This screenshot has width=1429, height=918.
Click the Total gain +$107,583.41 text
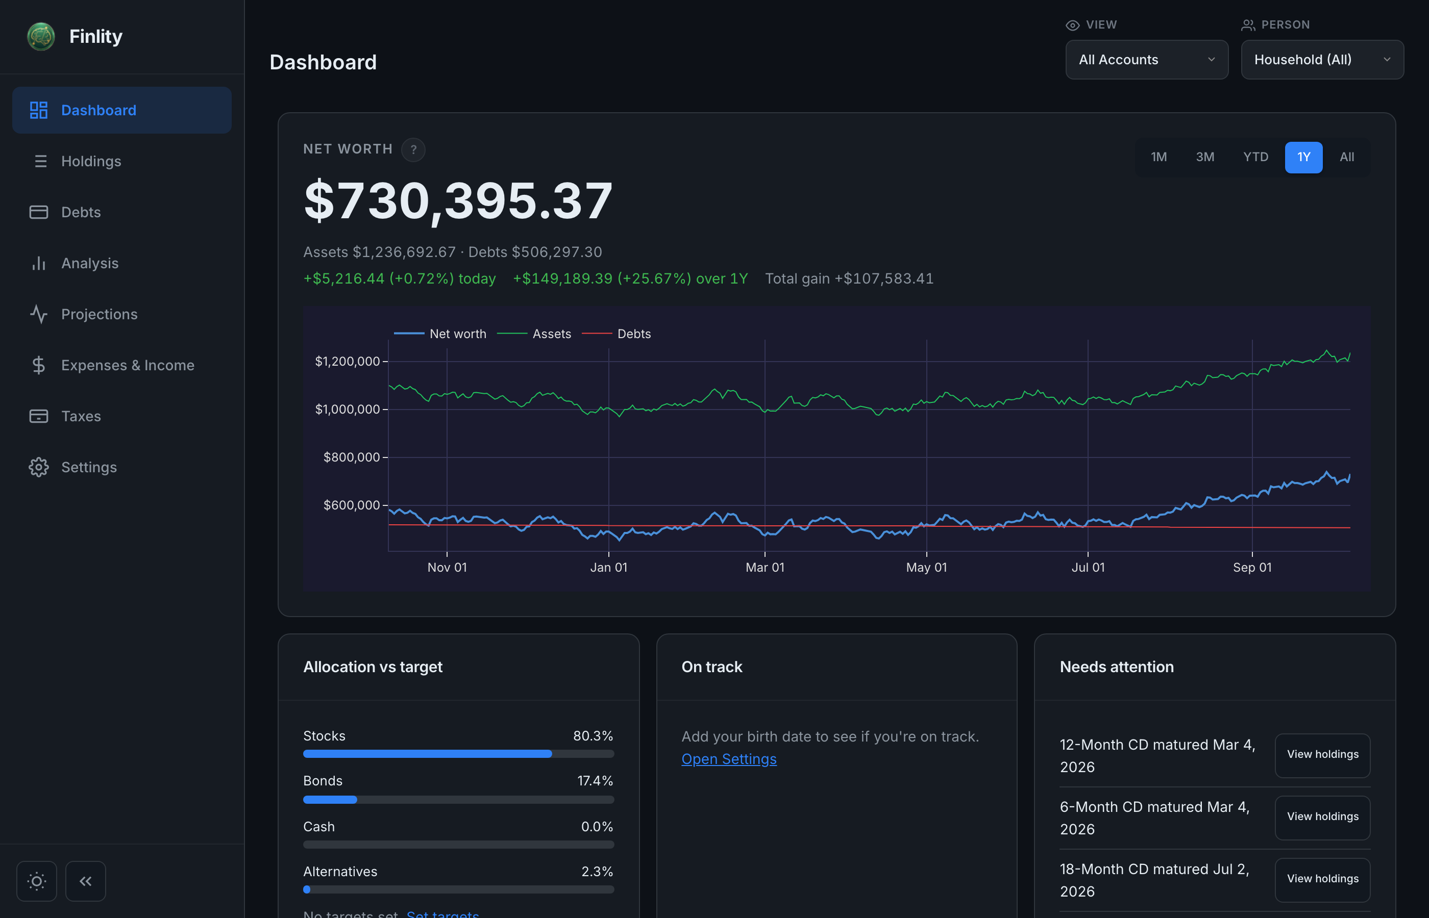tap(849, 278)
